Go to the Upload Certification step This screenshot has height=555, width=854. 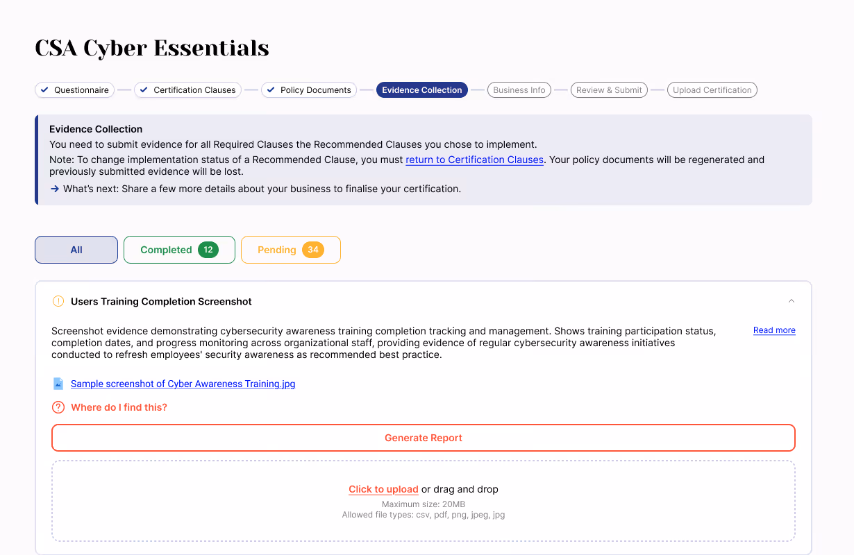coord(712,90)
